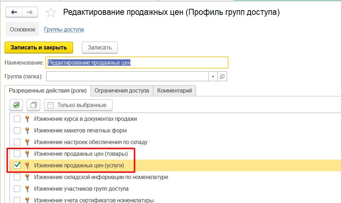
Task: Select row Изменение складской информации по номенклатуре
Action: click(175, 177)
